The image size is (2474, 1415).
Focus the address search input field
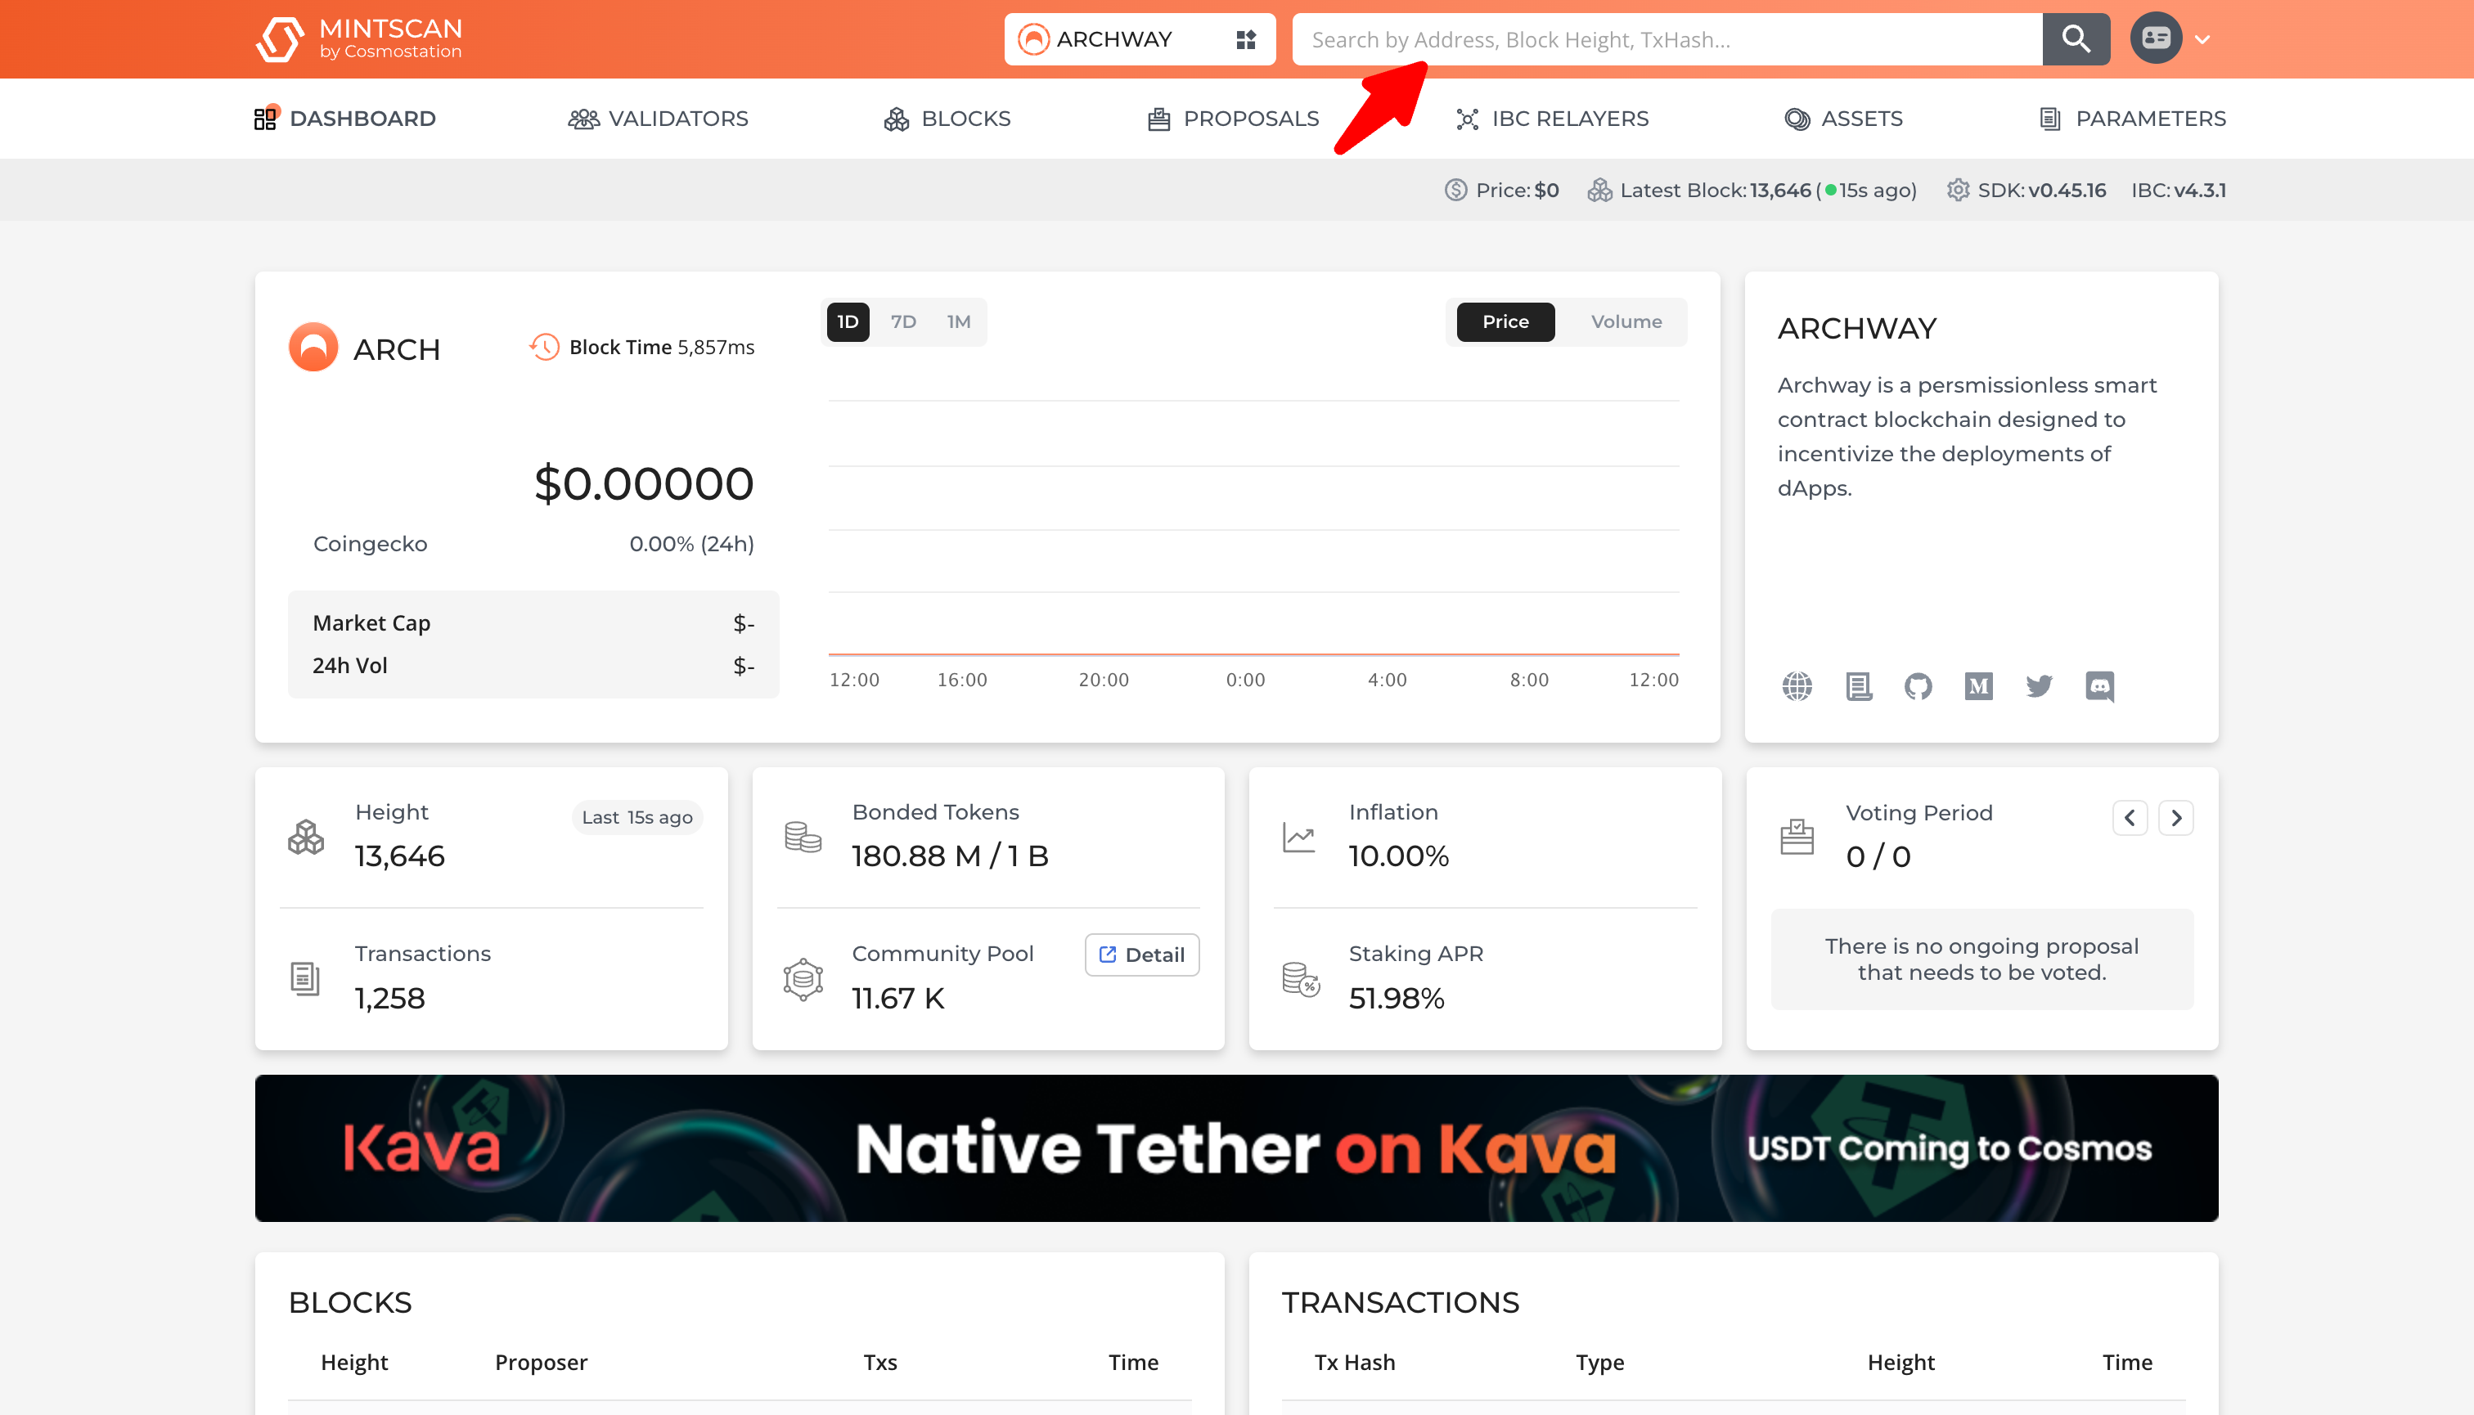click(x=1667, y=40)
